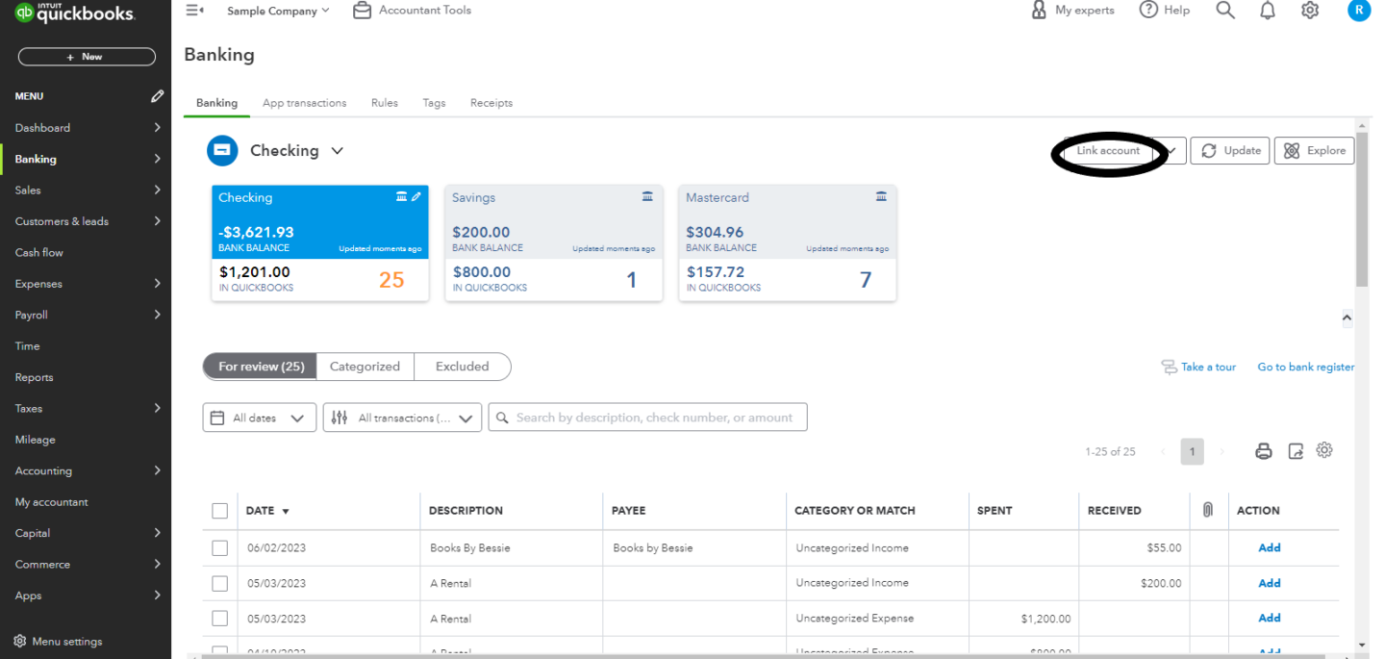Click the search magnifier icon
Image resolution: width=1385 pixels, height=659 pixels.
(x=1224, y=11)
